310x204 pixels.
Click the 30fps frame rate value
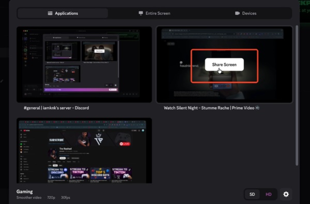[x=66, y=197]
